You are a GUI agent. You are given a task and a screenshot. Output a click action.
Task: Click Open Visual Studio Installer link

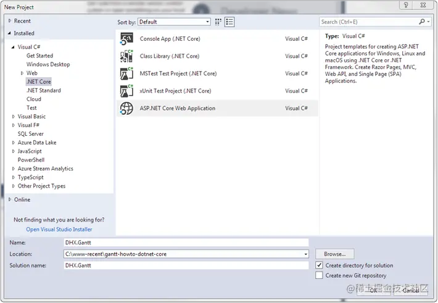[x=59, y=229]
